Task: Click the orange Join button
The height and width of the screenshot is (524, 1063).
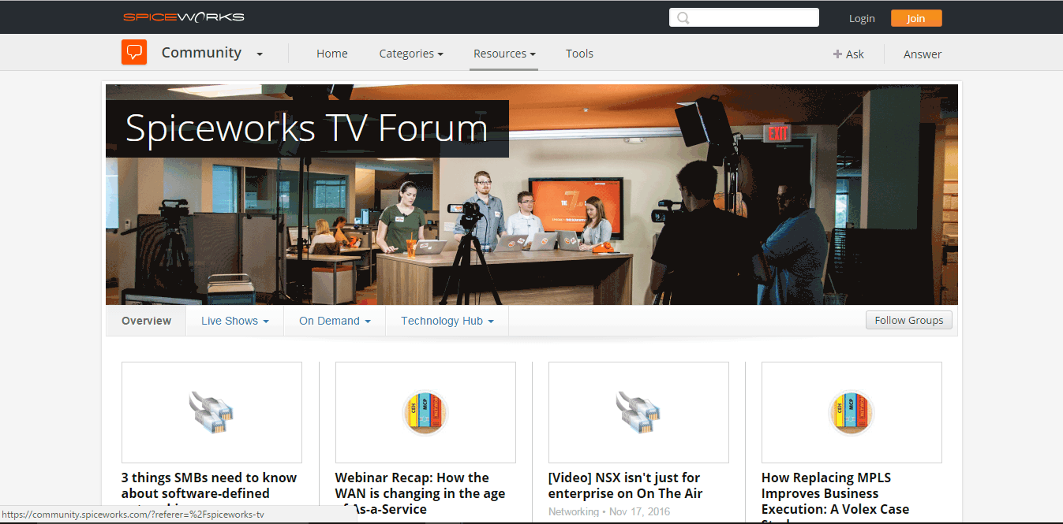Action: (916, 18)
